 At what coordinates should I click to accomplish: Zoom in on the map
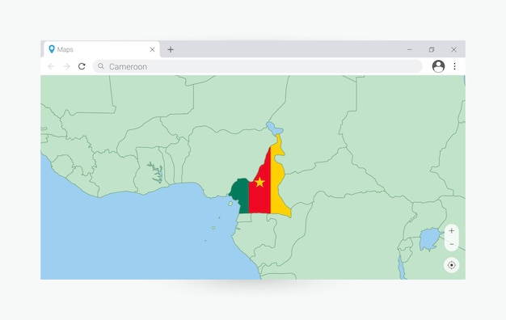452,230
